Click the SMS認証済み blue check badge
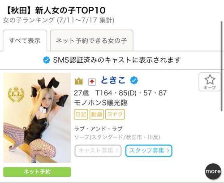 point(47,60)
